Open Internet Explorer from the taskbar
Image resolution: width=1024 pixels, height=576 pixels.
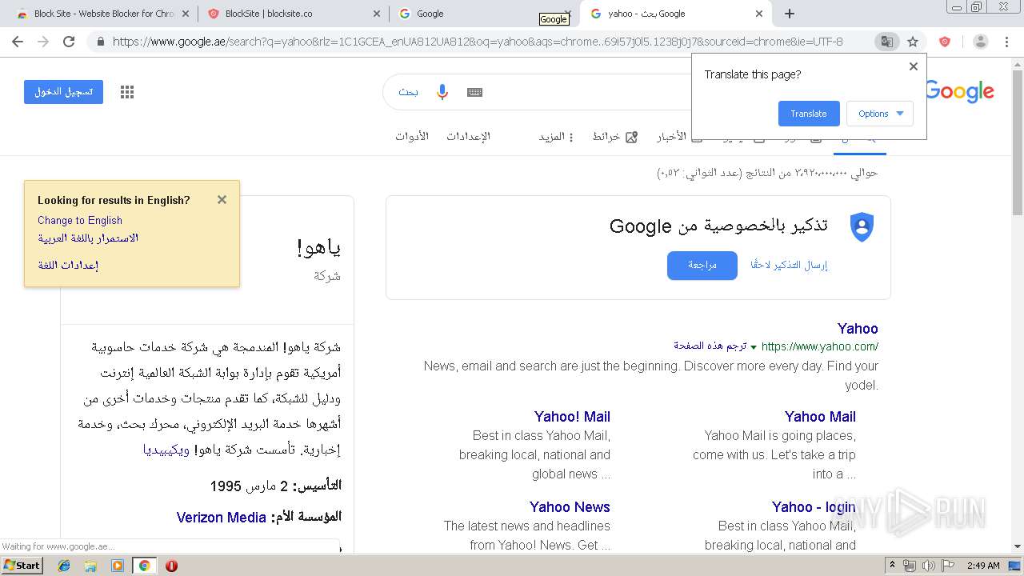click(64, 566)
